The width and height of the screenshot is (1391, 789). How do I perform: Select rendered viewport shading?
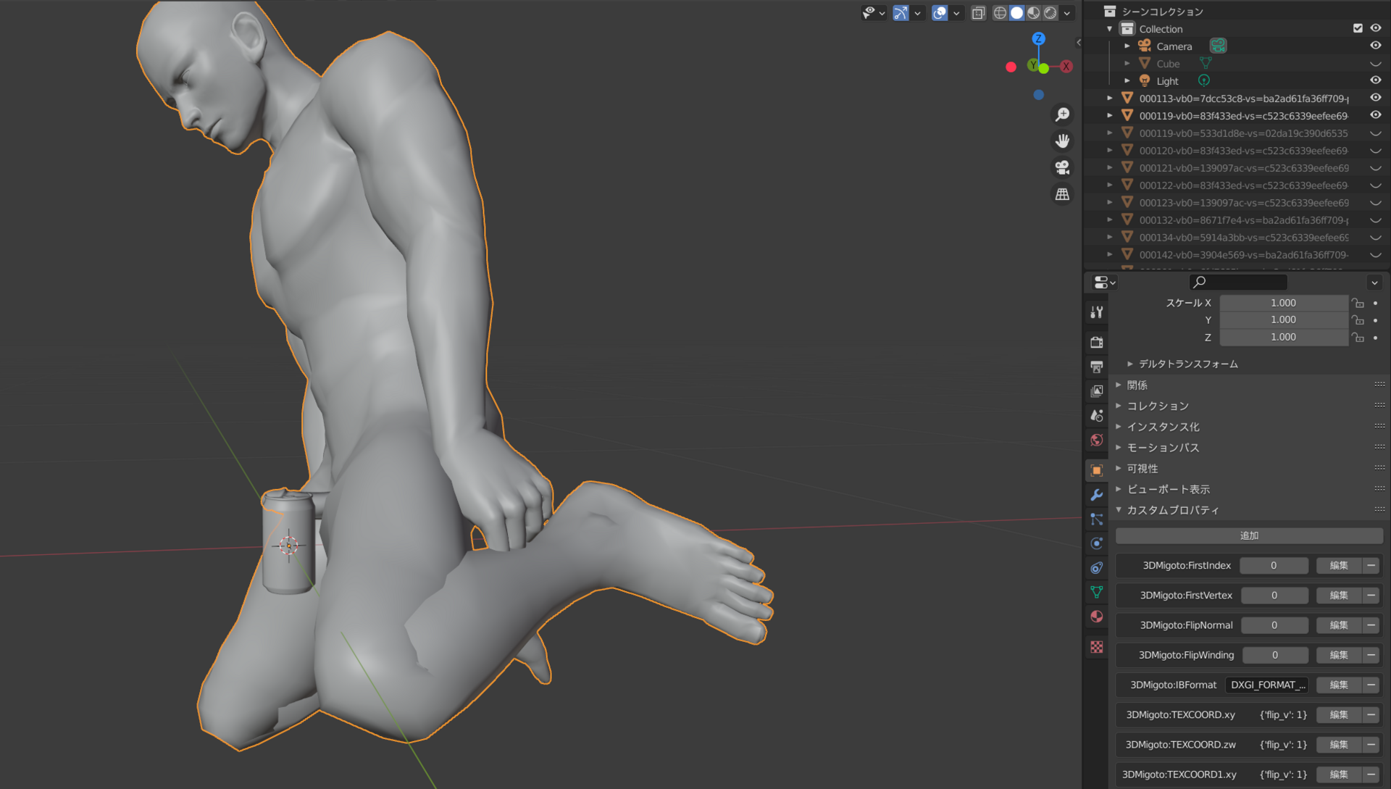[x=1050, y=12]
